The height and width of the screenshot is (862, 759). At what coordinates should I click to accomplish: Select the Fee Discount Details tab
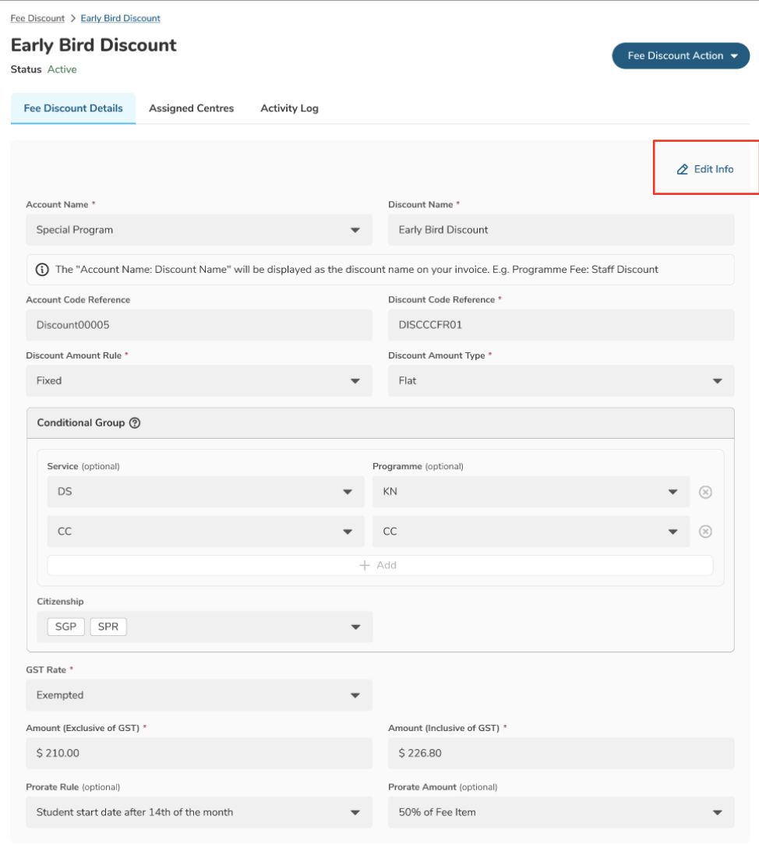pyautogui.click(x=73, y=108)
